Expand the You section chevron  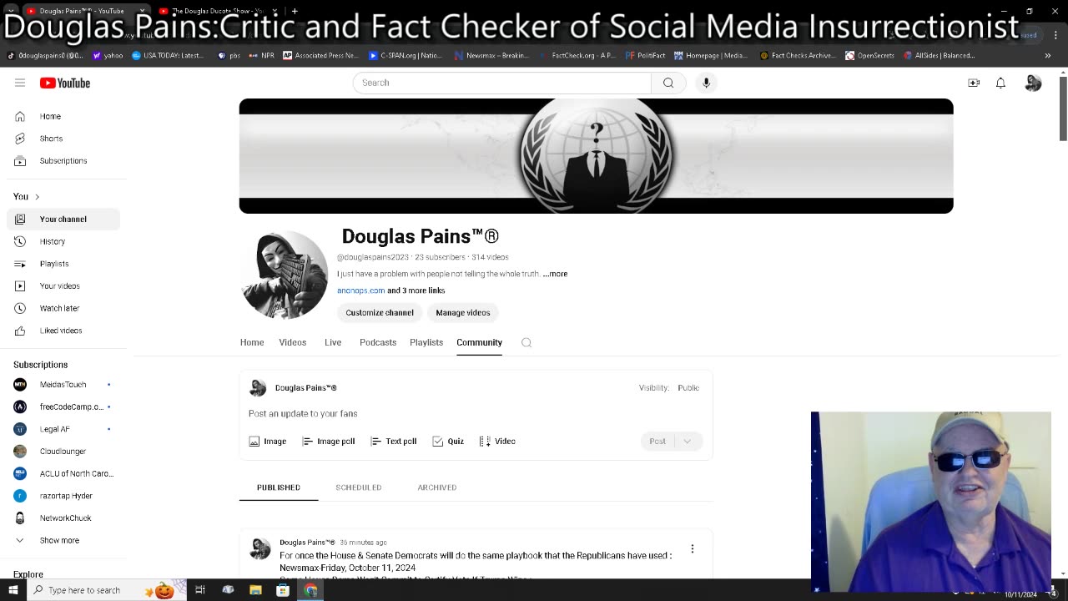tap(37, 196)
